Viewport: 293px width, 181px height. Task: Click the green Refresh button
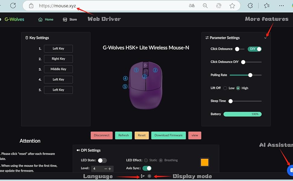124,135
